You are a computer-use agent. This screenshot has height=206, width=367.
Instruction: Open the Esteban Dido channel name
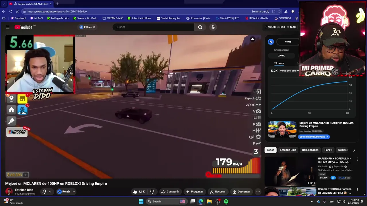click(x=24, y=190)
